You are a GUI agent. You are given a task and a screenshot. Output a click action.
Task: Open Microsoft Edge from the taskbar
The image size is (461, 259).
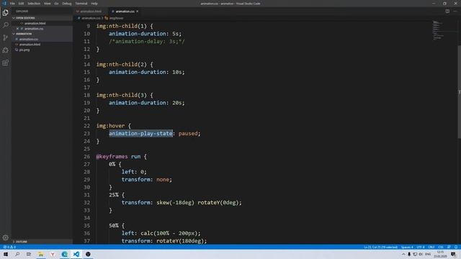(64, 254)
